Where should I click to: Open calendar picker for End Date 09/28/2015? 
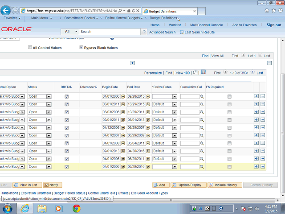148,97
